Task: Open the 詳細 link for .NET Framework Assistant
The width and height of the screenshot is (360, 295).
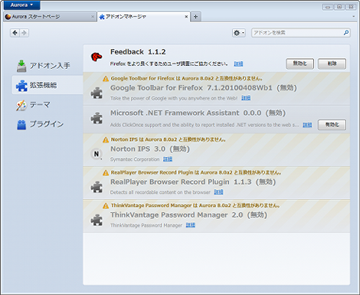Action: [307, 125]
